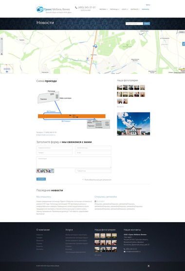Click the zoom out button below the map slider
This screenshot has width=185, height=271.
(1, 54)
